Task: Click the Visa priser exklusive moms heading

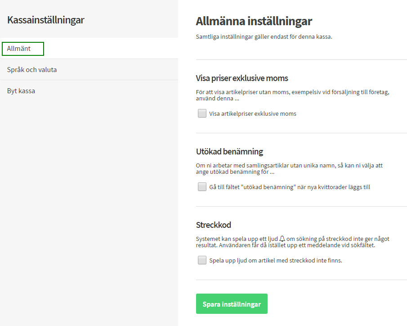Action: (242, 78)
